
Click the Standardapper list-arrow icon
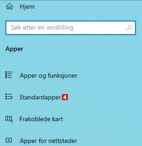point(9,96)
